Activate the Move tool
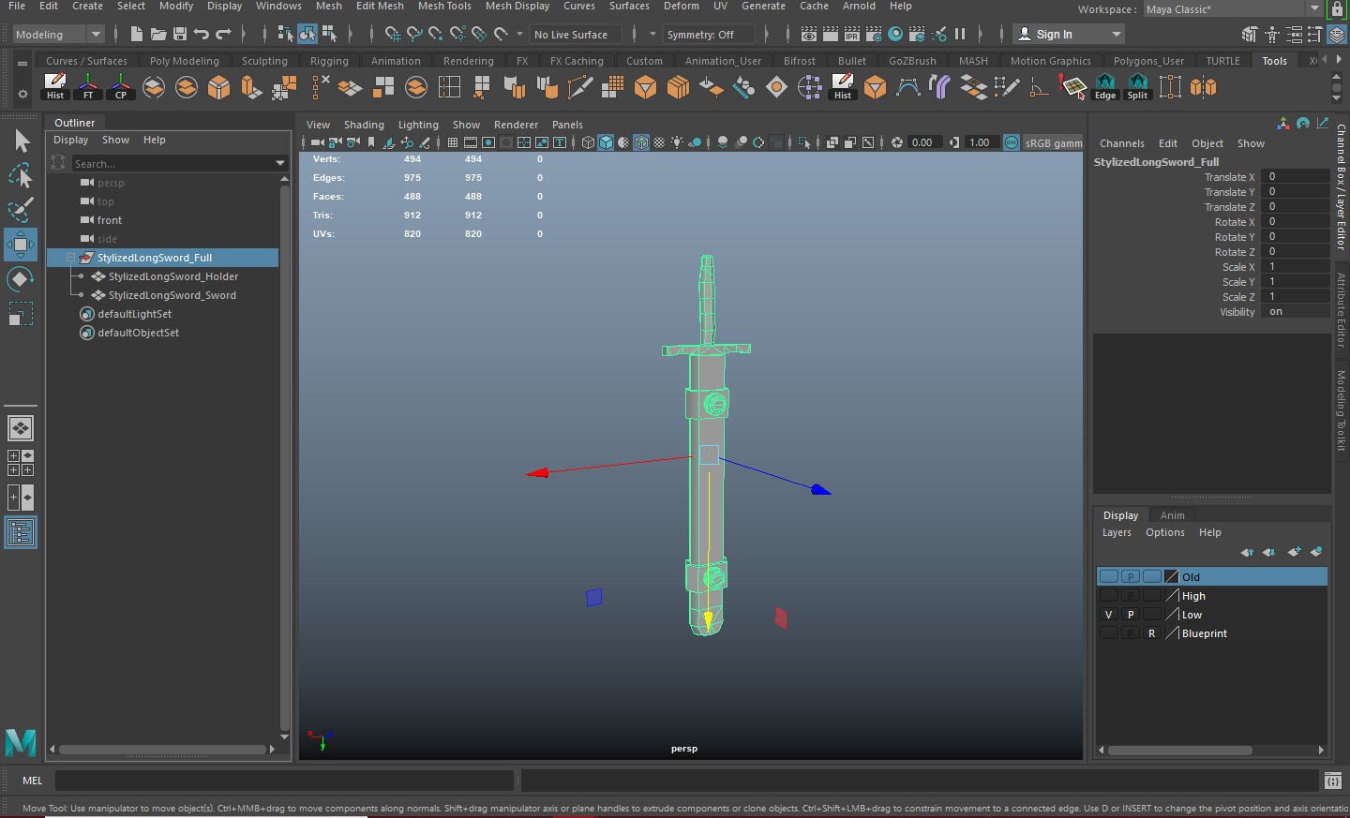 click(x=21, y=245)
